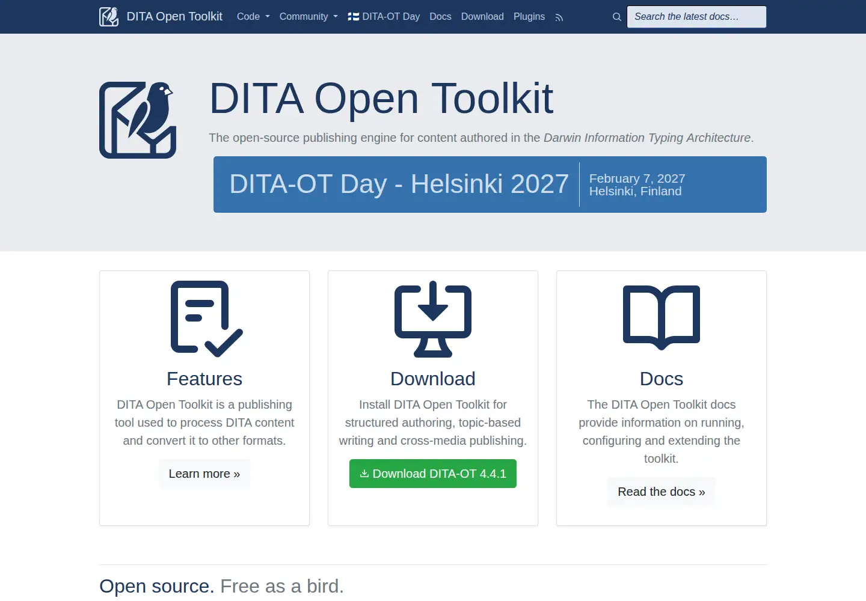Click the Read the docs button
Viewport: 866px width, 601px height.
point(662,492)
